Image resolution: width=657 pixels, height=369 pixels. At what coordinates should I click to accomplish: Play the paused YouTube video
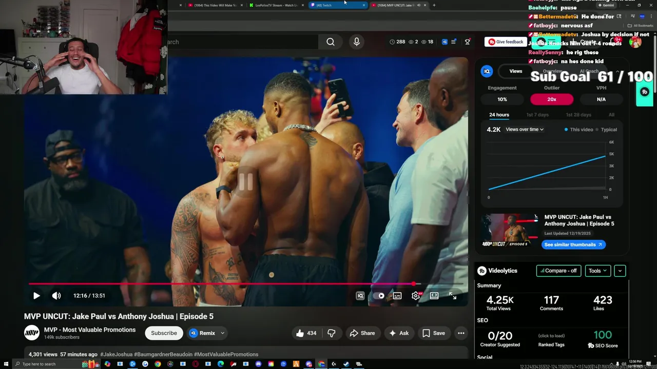tap(36, 296)
